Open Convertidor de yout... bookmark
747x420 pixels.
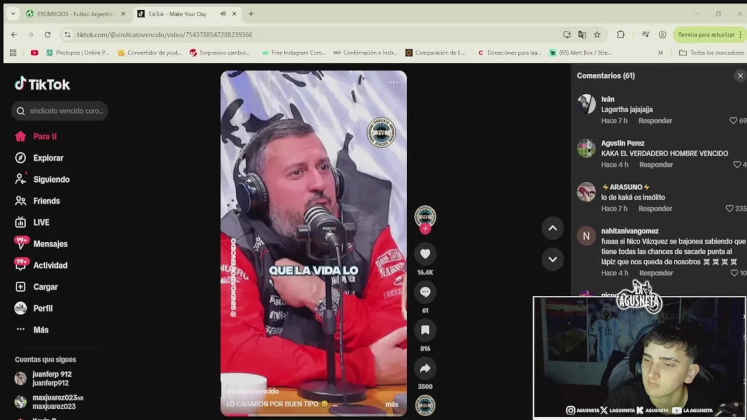coord(150,52)
